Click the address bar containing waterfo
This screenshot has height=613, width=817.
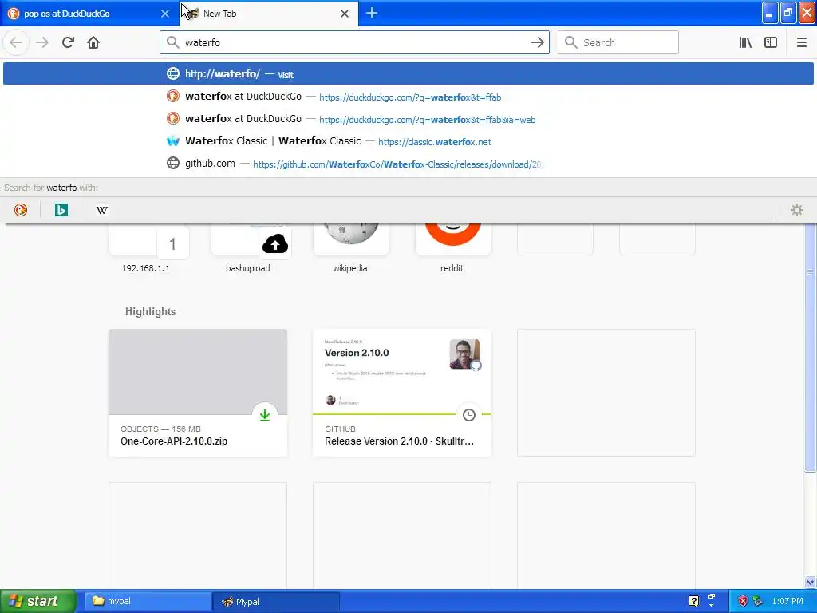[x=354, y=42]
